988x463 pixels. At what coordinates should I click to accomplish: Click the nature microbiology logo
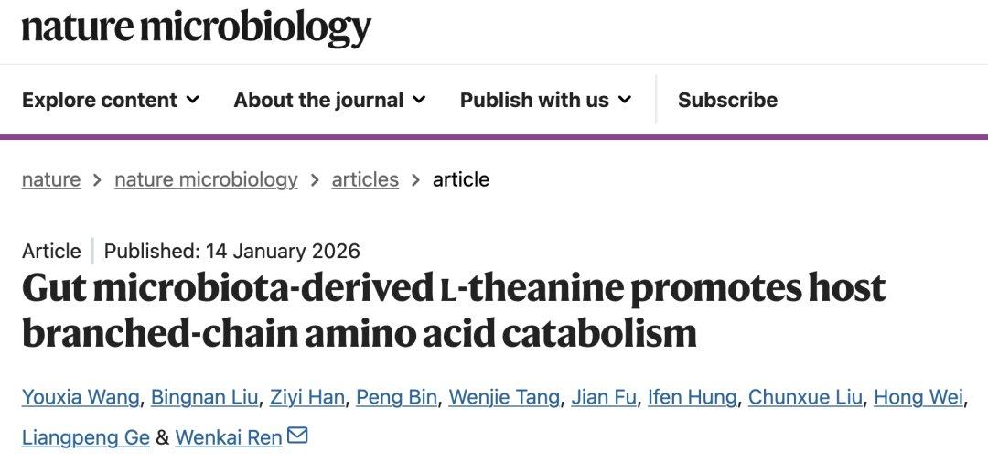coord(196,27)
